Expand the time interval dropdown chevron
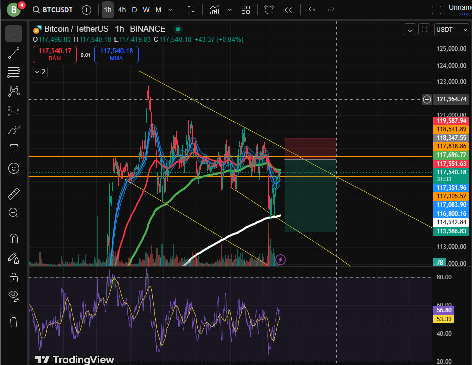The width and height of the screenshot is (472, 365). point(171,10)
